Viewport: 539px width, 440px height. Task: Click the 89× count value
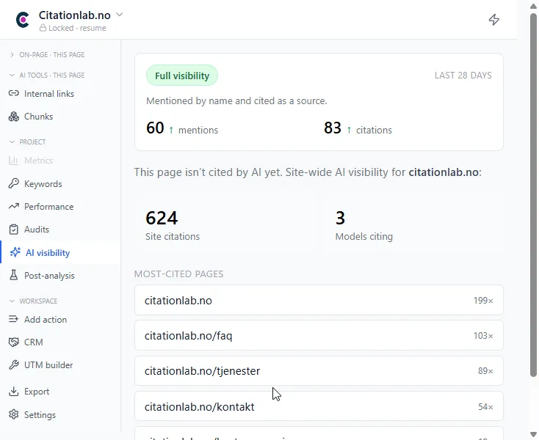(x=485, y=371)
